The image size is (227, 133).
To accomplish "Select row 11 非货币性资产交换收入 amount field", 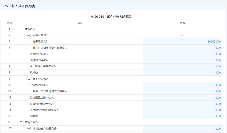I will tap(182, 91).
